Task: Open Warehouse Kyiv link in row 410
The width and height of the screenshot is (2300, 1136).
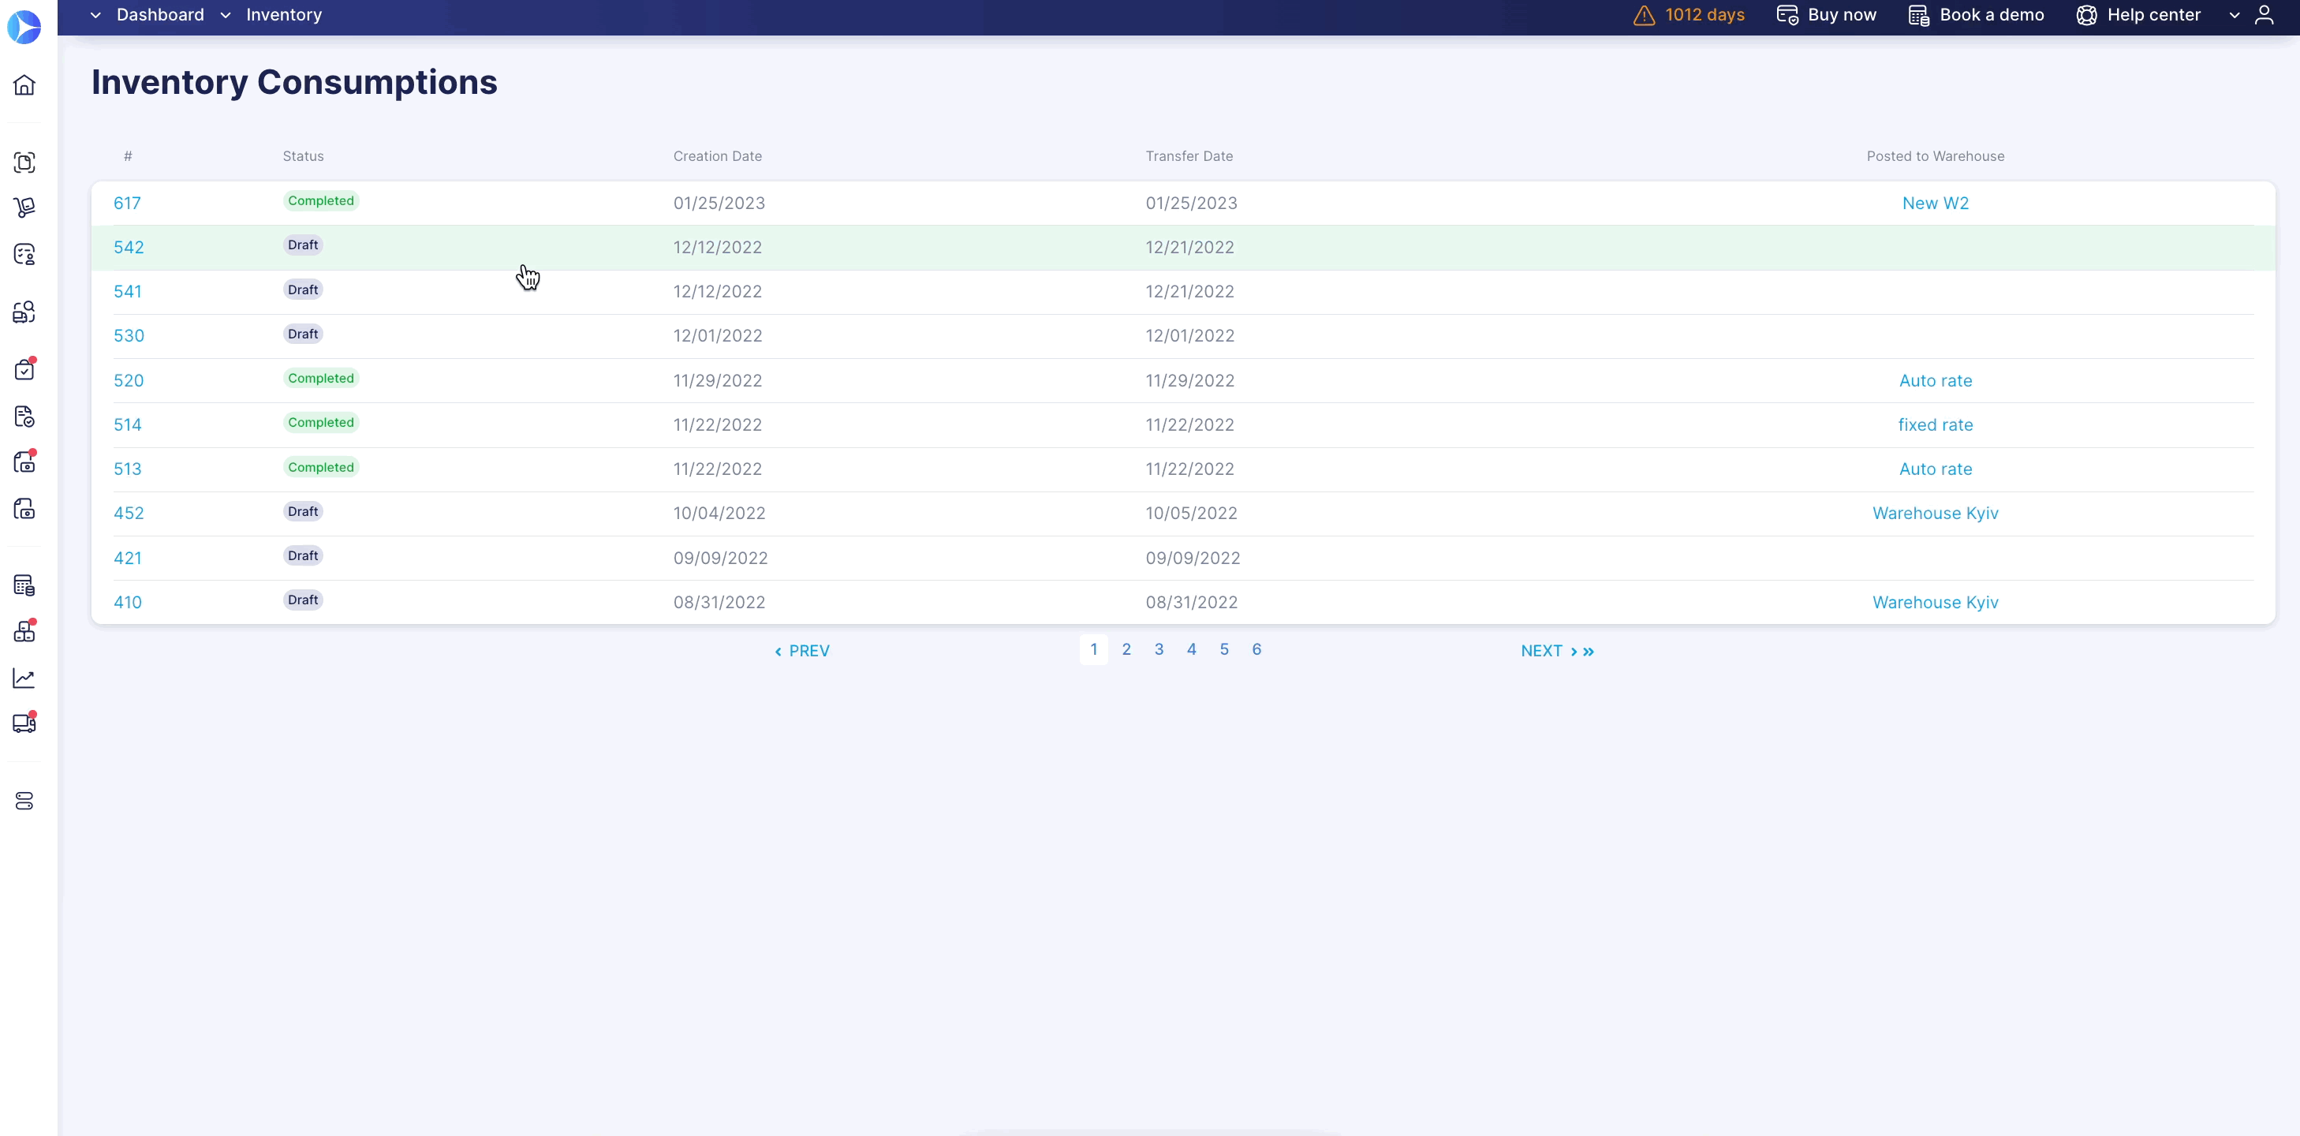Action: tap(1935, 602)
